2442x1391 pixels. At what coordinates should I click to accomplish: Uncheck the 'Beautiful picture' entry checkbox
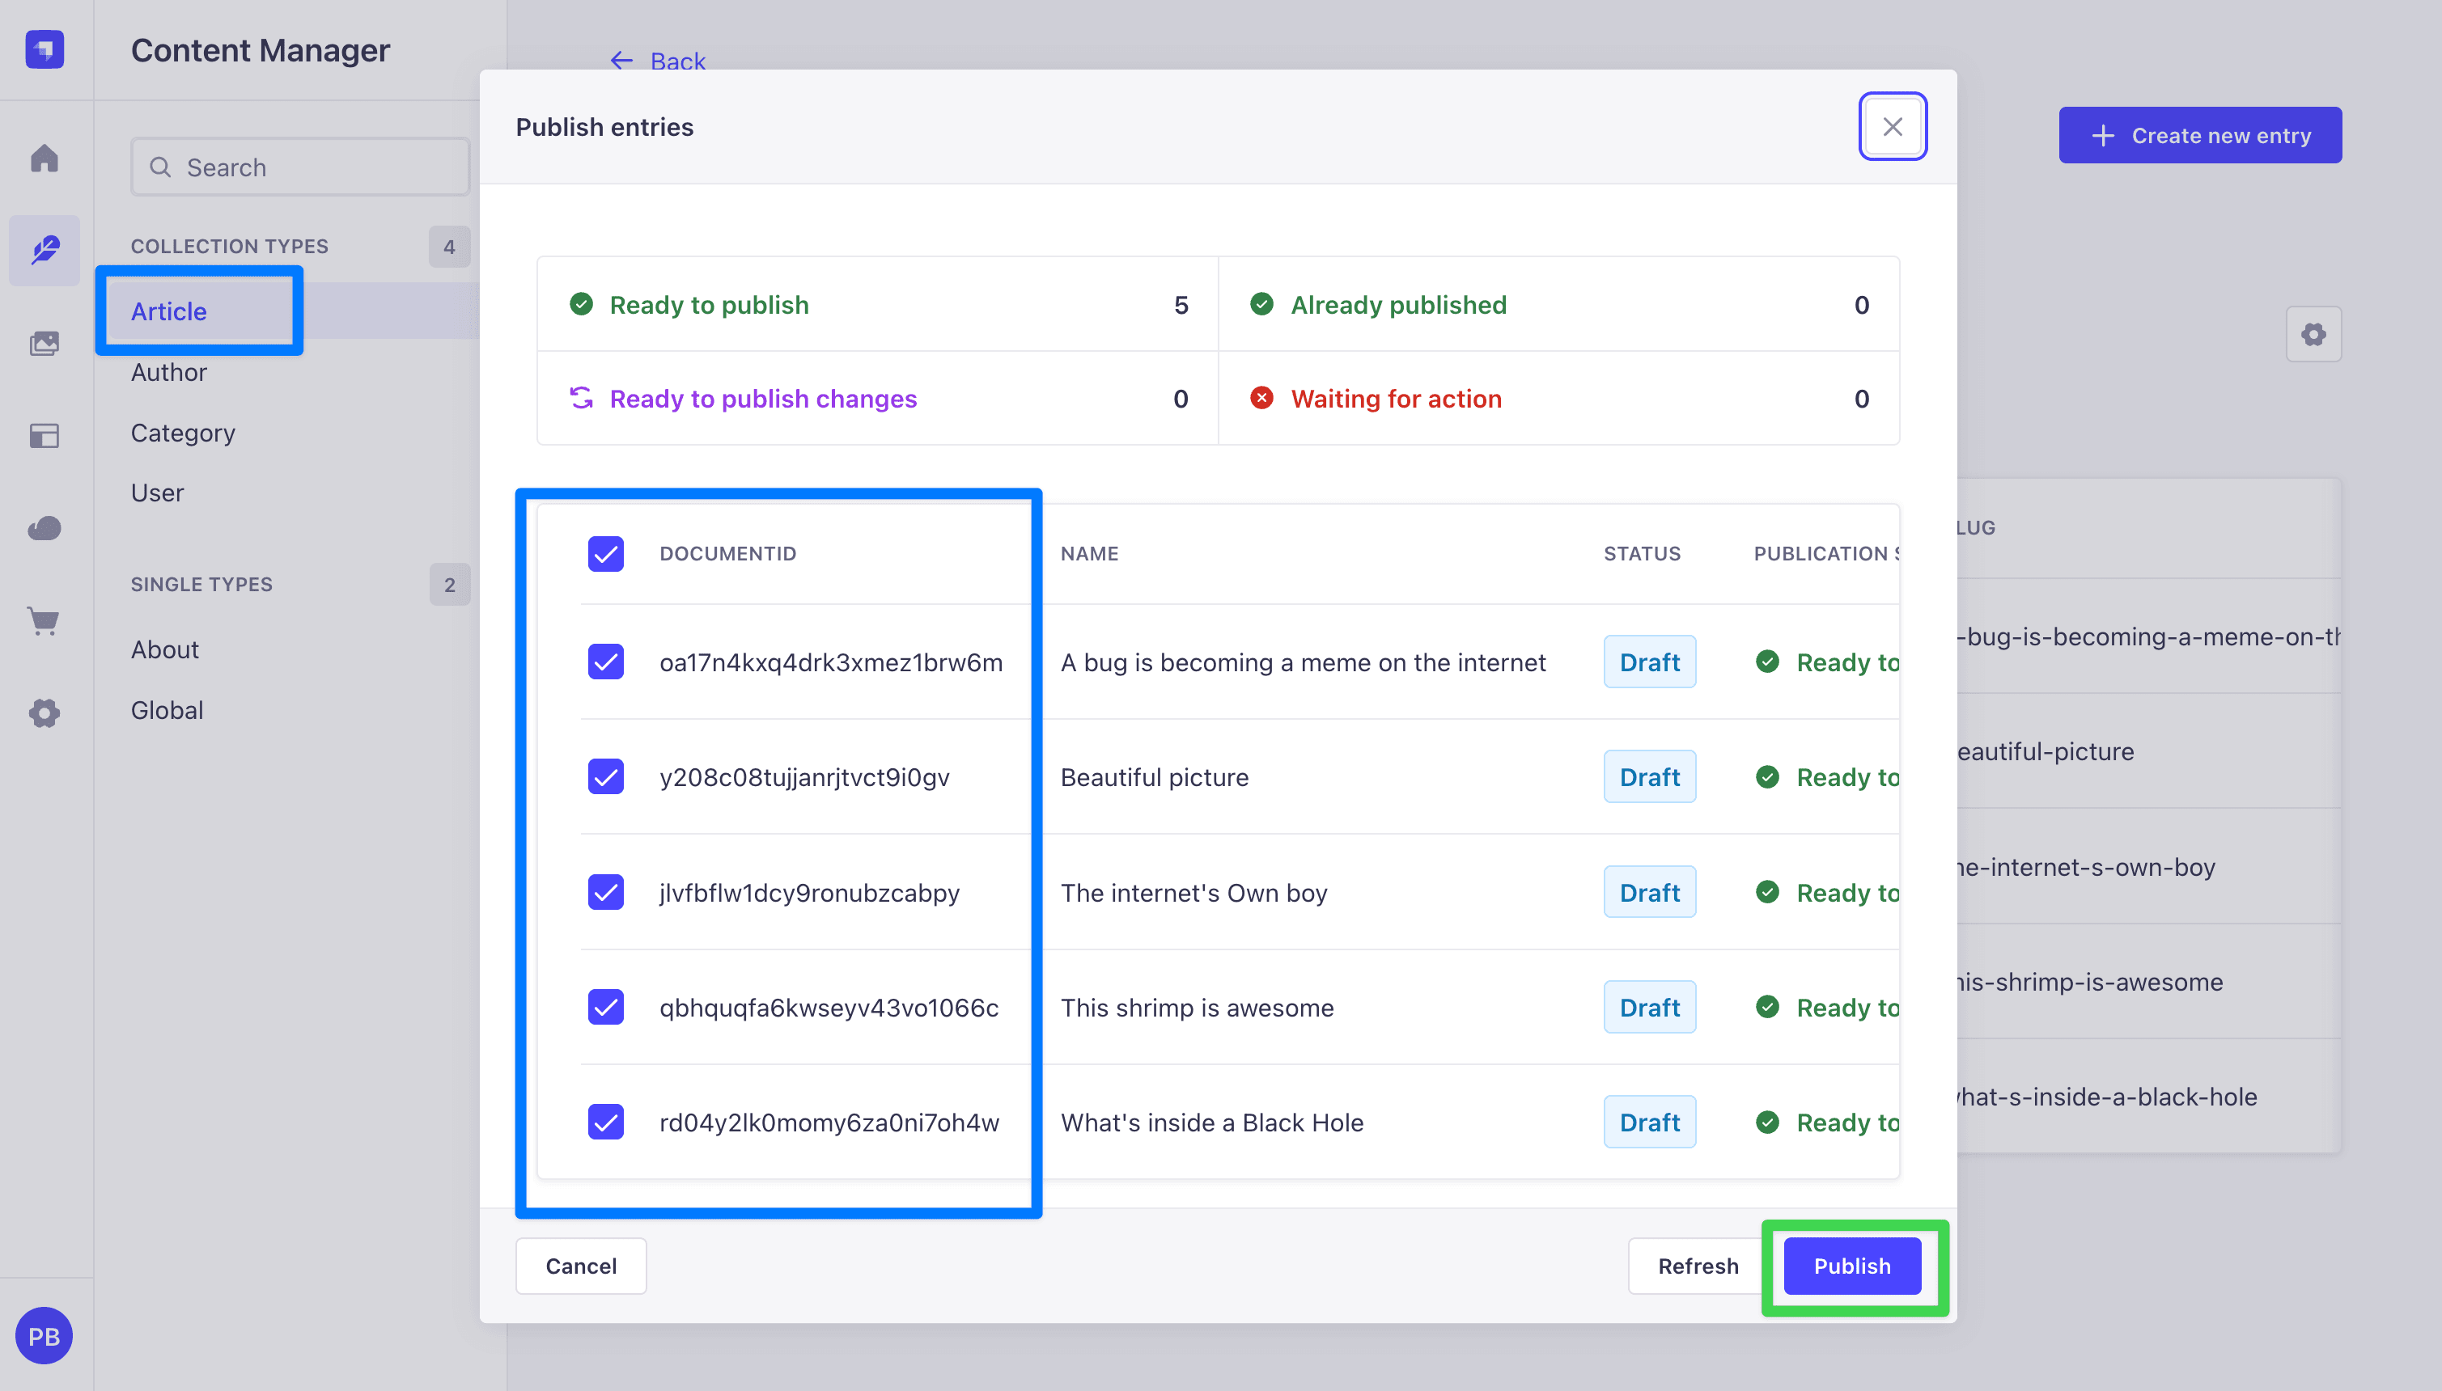click(606, 776)
